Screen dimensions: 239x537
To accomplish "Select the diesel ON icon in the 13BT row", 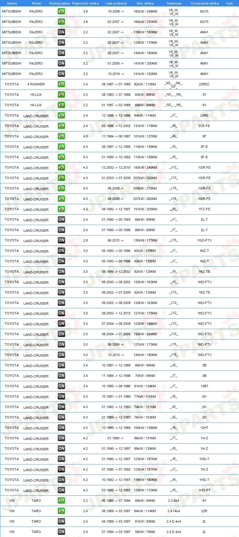I will [61, 386].
